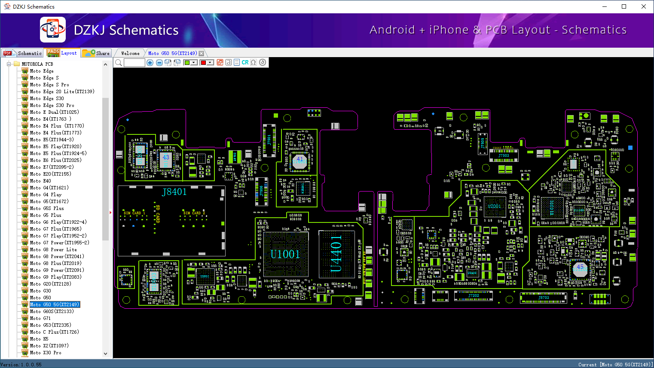Open the Welcome document tab
This screenshot has width=654, height=368.
point(130,53)
